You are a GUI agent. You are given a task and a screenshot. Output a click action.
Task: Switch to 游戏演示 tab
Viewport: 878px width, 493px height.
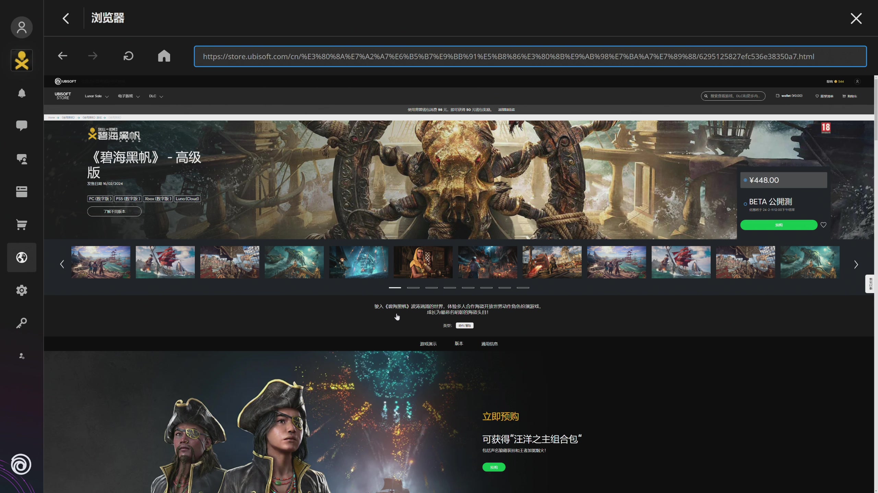(x=428, y=344)
